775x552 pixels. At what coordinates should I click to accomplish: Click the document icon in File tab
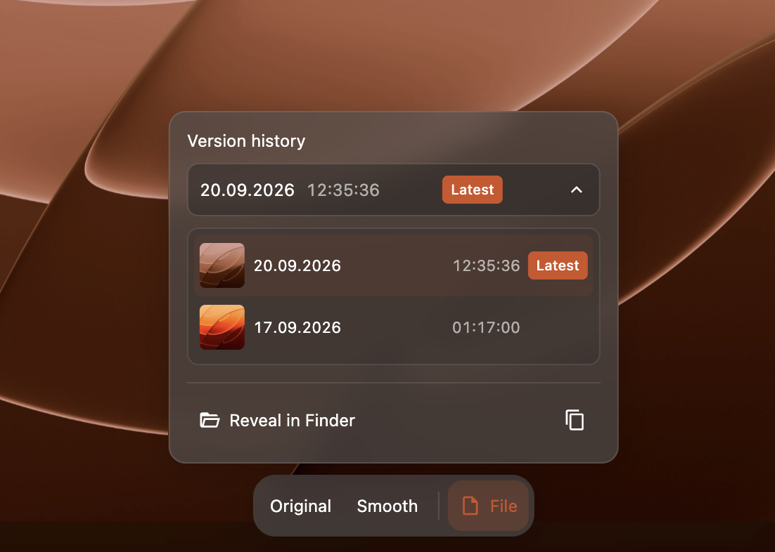(x=470, y=506)
